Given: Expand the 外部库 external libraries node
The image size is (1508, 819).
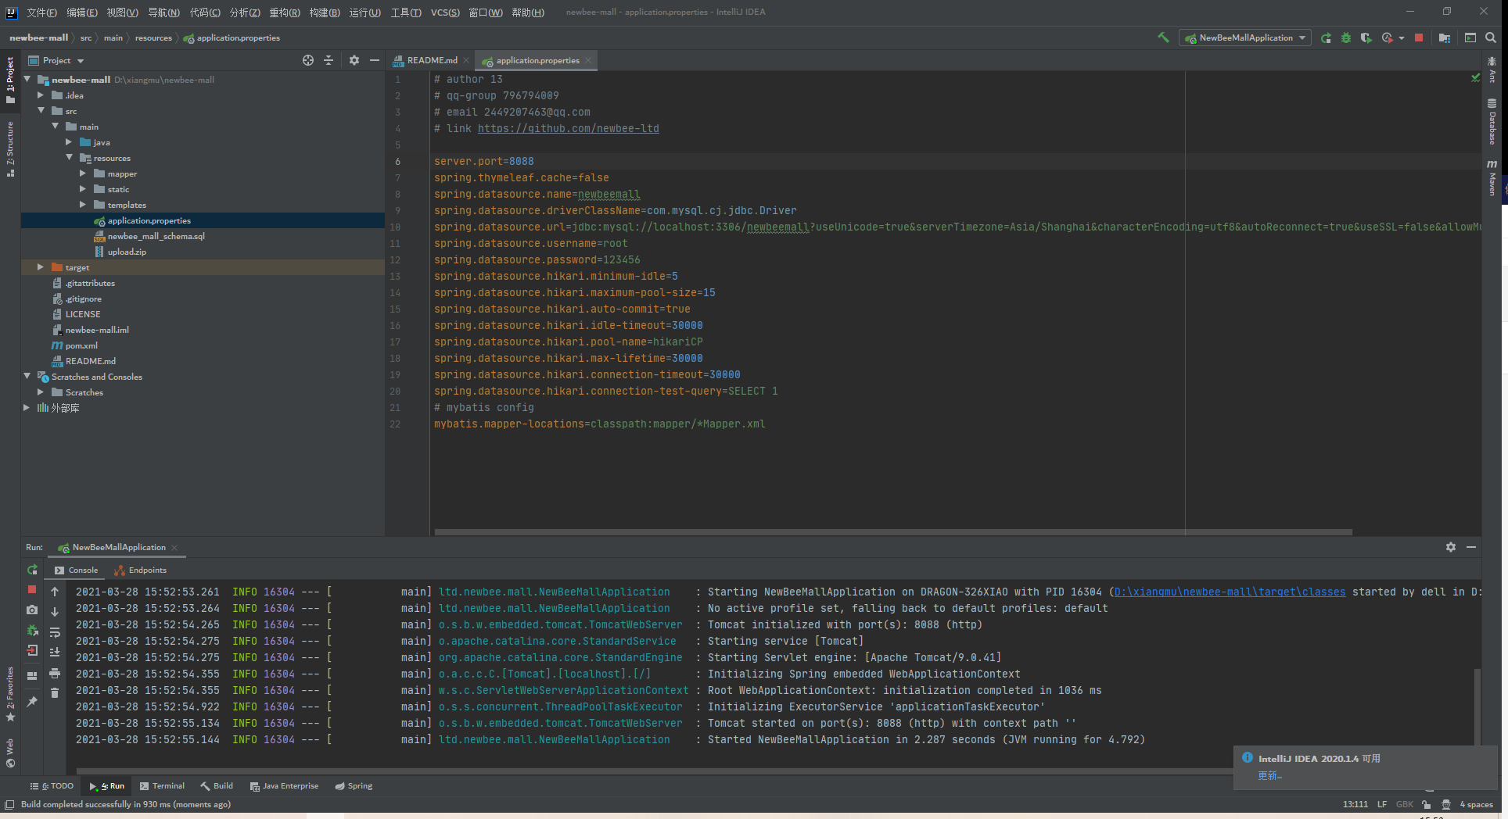Looking at the screenshot, I should point(27,408).
